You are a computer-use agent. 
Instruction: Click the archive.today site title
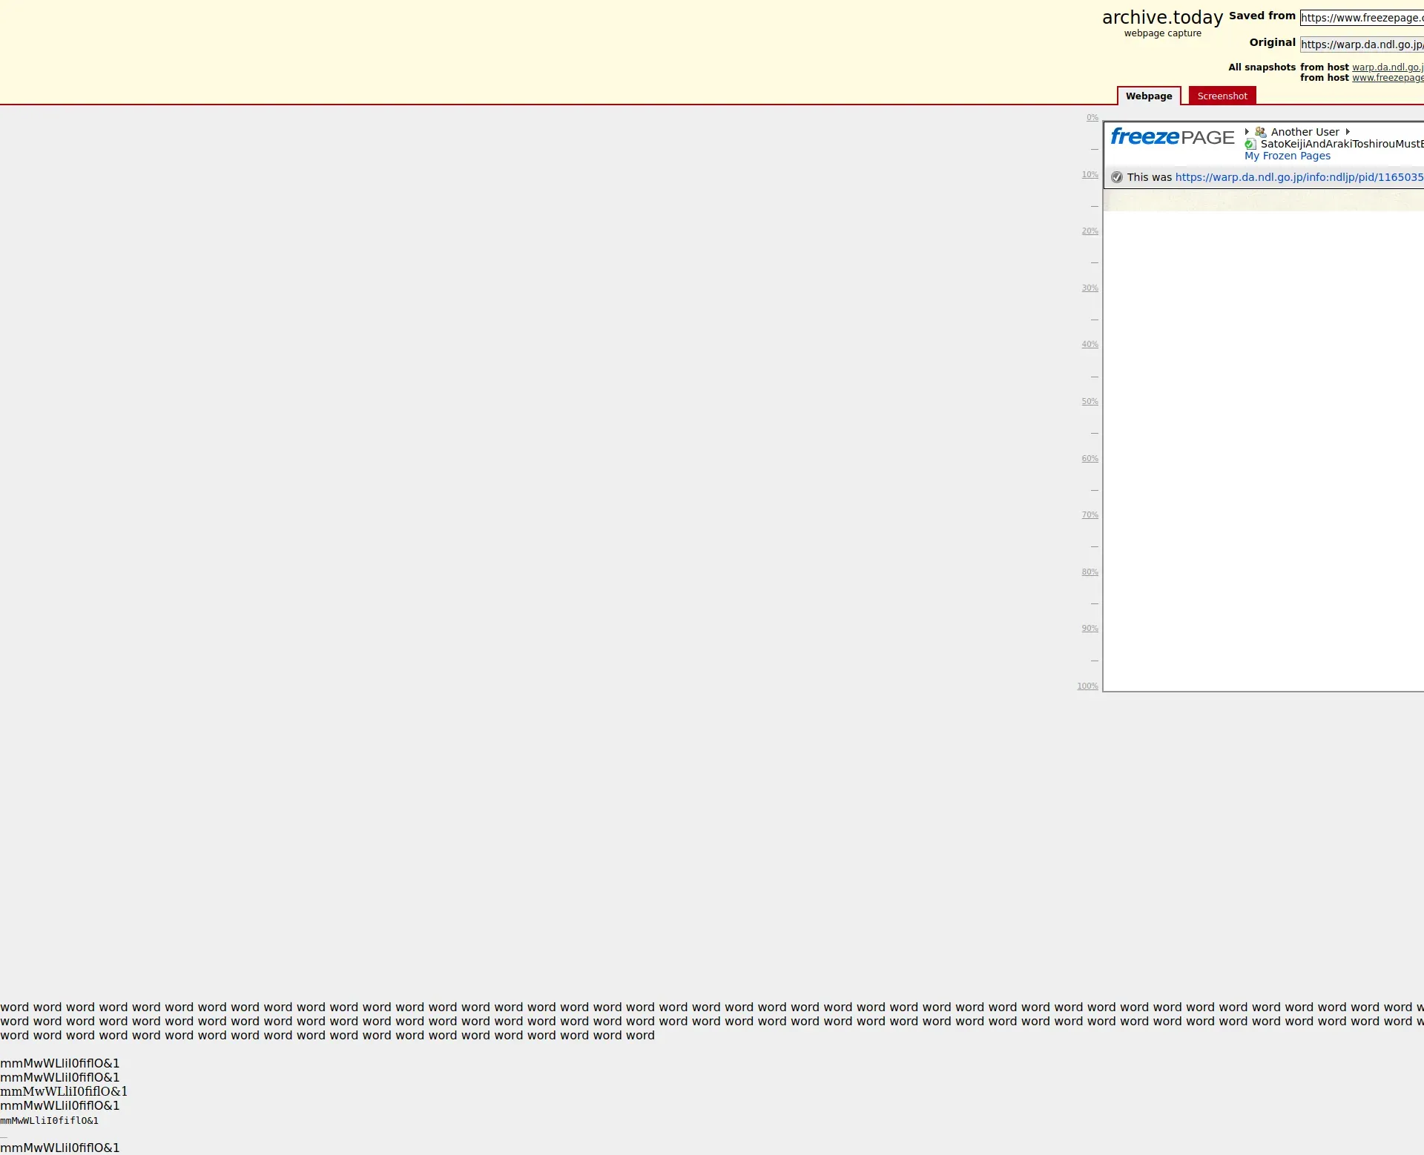pyautogui.click(x=1161, y=18)
